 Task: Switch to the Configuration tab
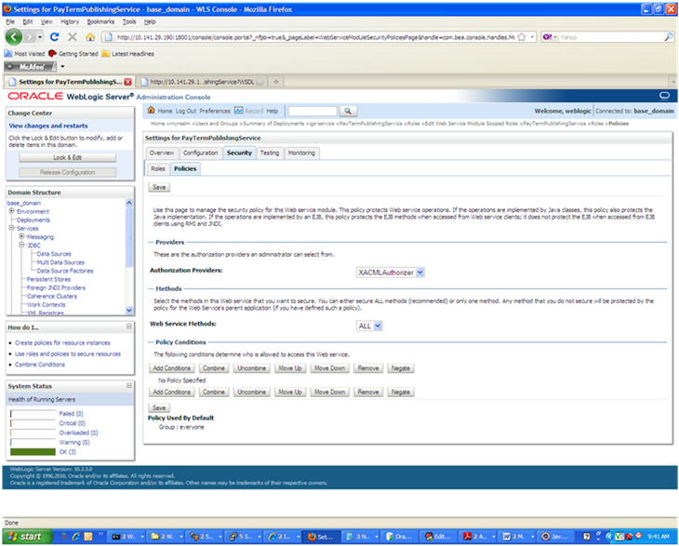tap(200, 153)
